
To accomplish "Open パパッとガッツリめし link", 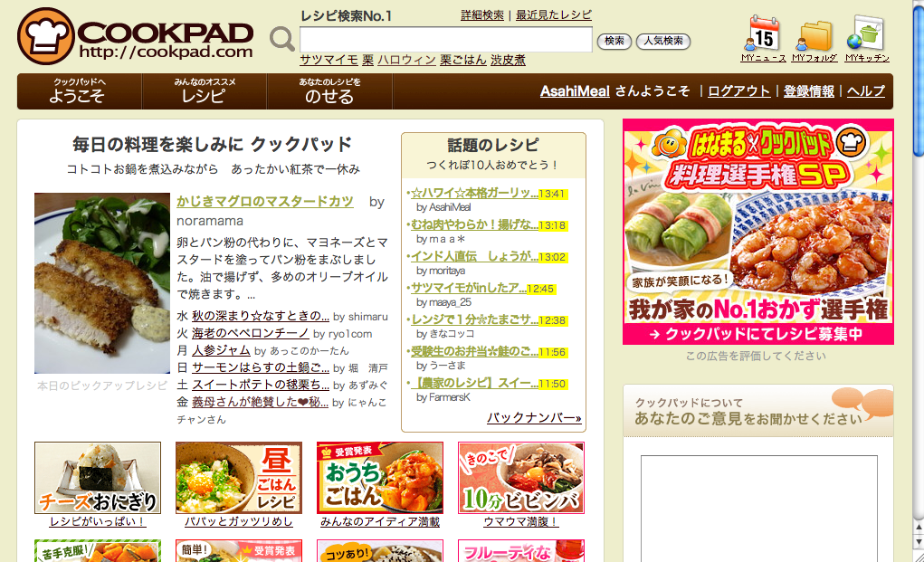I will click(x=239, y=522).
